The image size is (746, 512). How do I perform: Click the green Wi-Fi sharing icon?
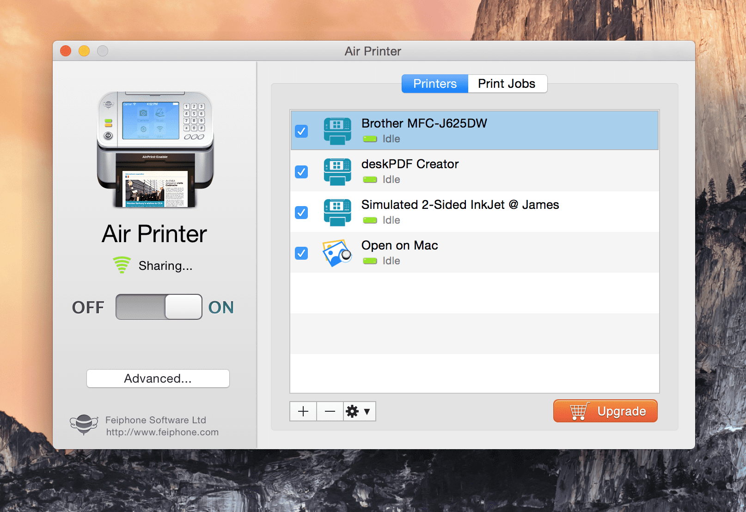coord(122,265)
